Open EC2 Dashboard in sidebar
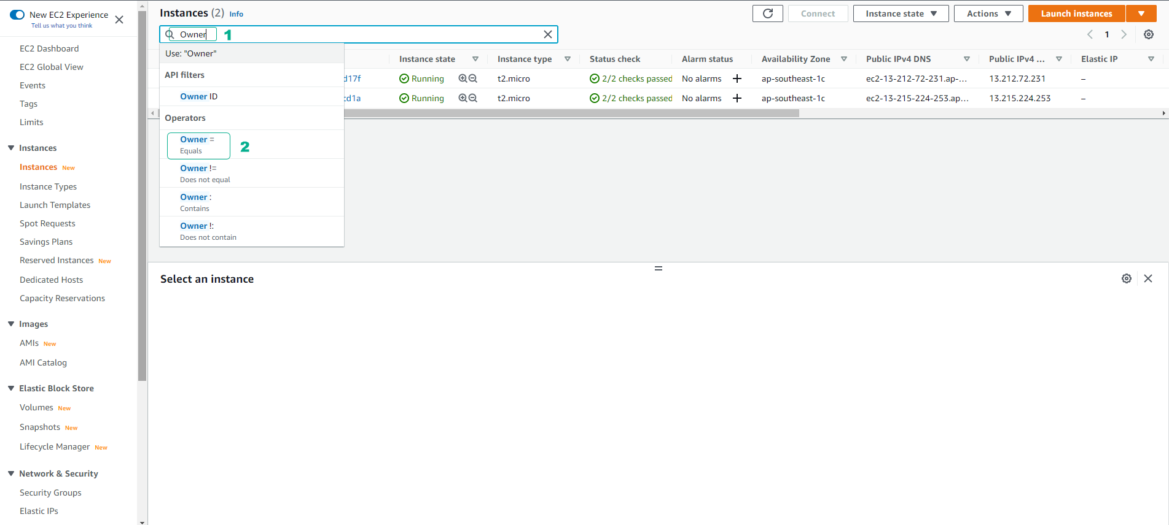Image resolution: width=1169 pixels, height=525 pixels. tap(49, 48)
